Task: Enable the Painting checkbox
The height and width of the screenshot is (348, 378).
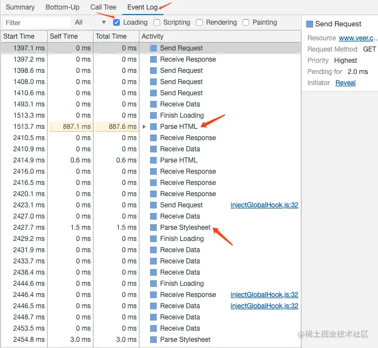Action: pyautogui.click(x=246, y=22)
